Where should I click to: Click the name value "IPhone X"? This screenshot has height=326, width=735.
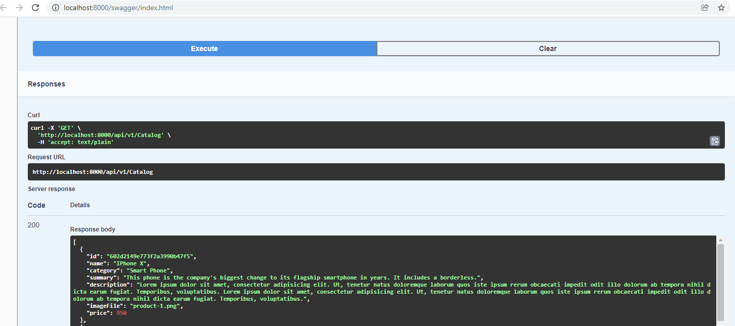131,263
